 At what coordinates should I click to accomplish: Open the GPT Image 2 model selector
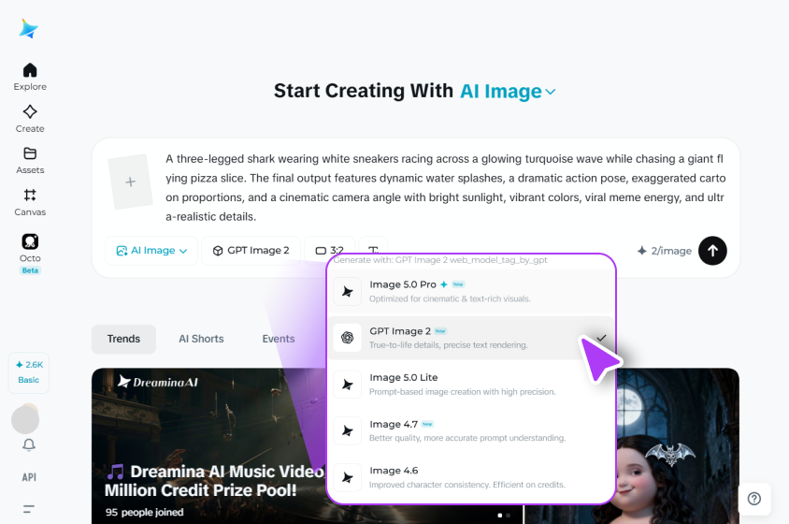point(251,251)
